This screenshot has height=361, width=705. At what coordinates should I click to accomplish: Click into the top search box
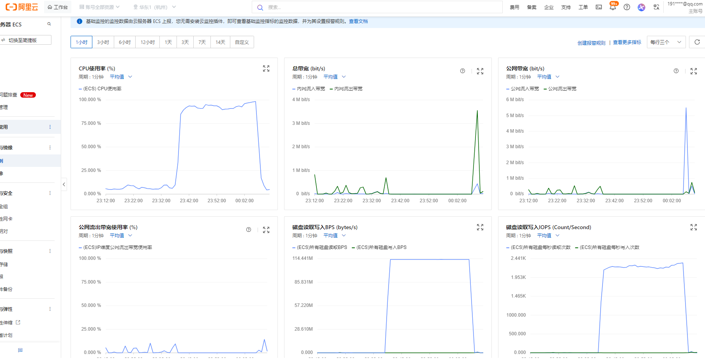377,7
